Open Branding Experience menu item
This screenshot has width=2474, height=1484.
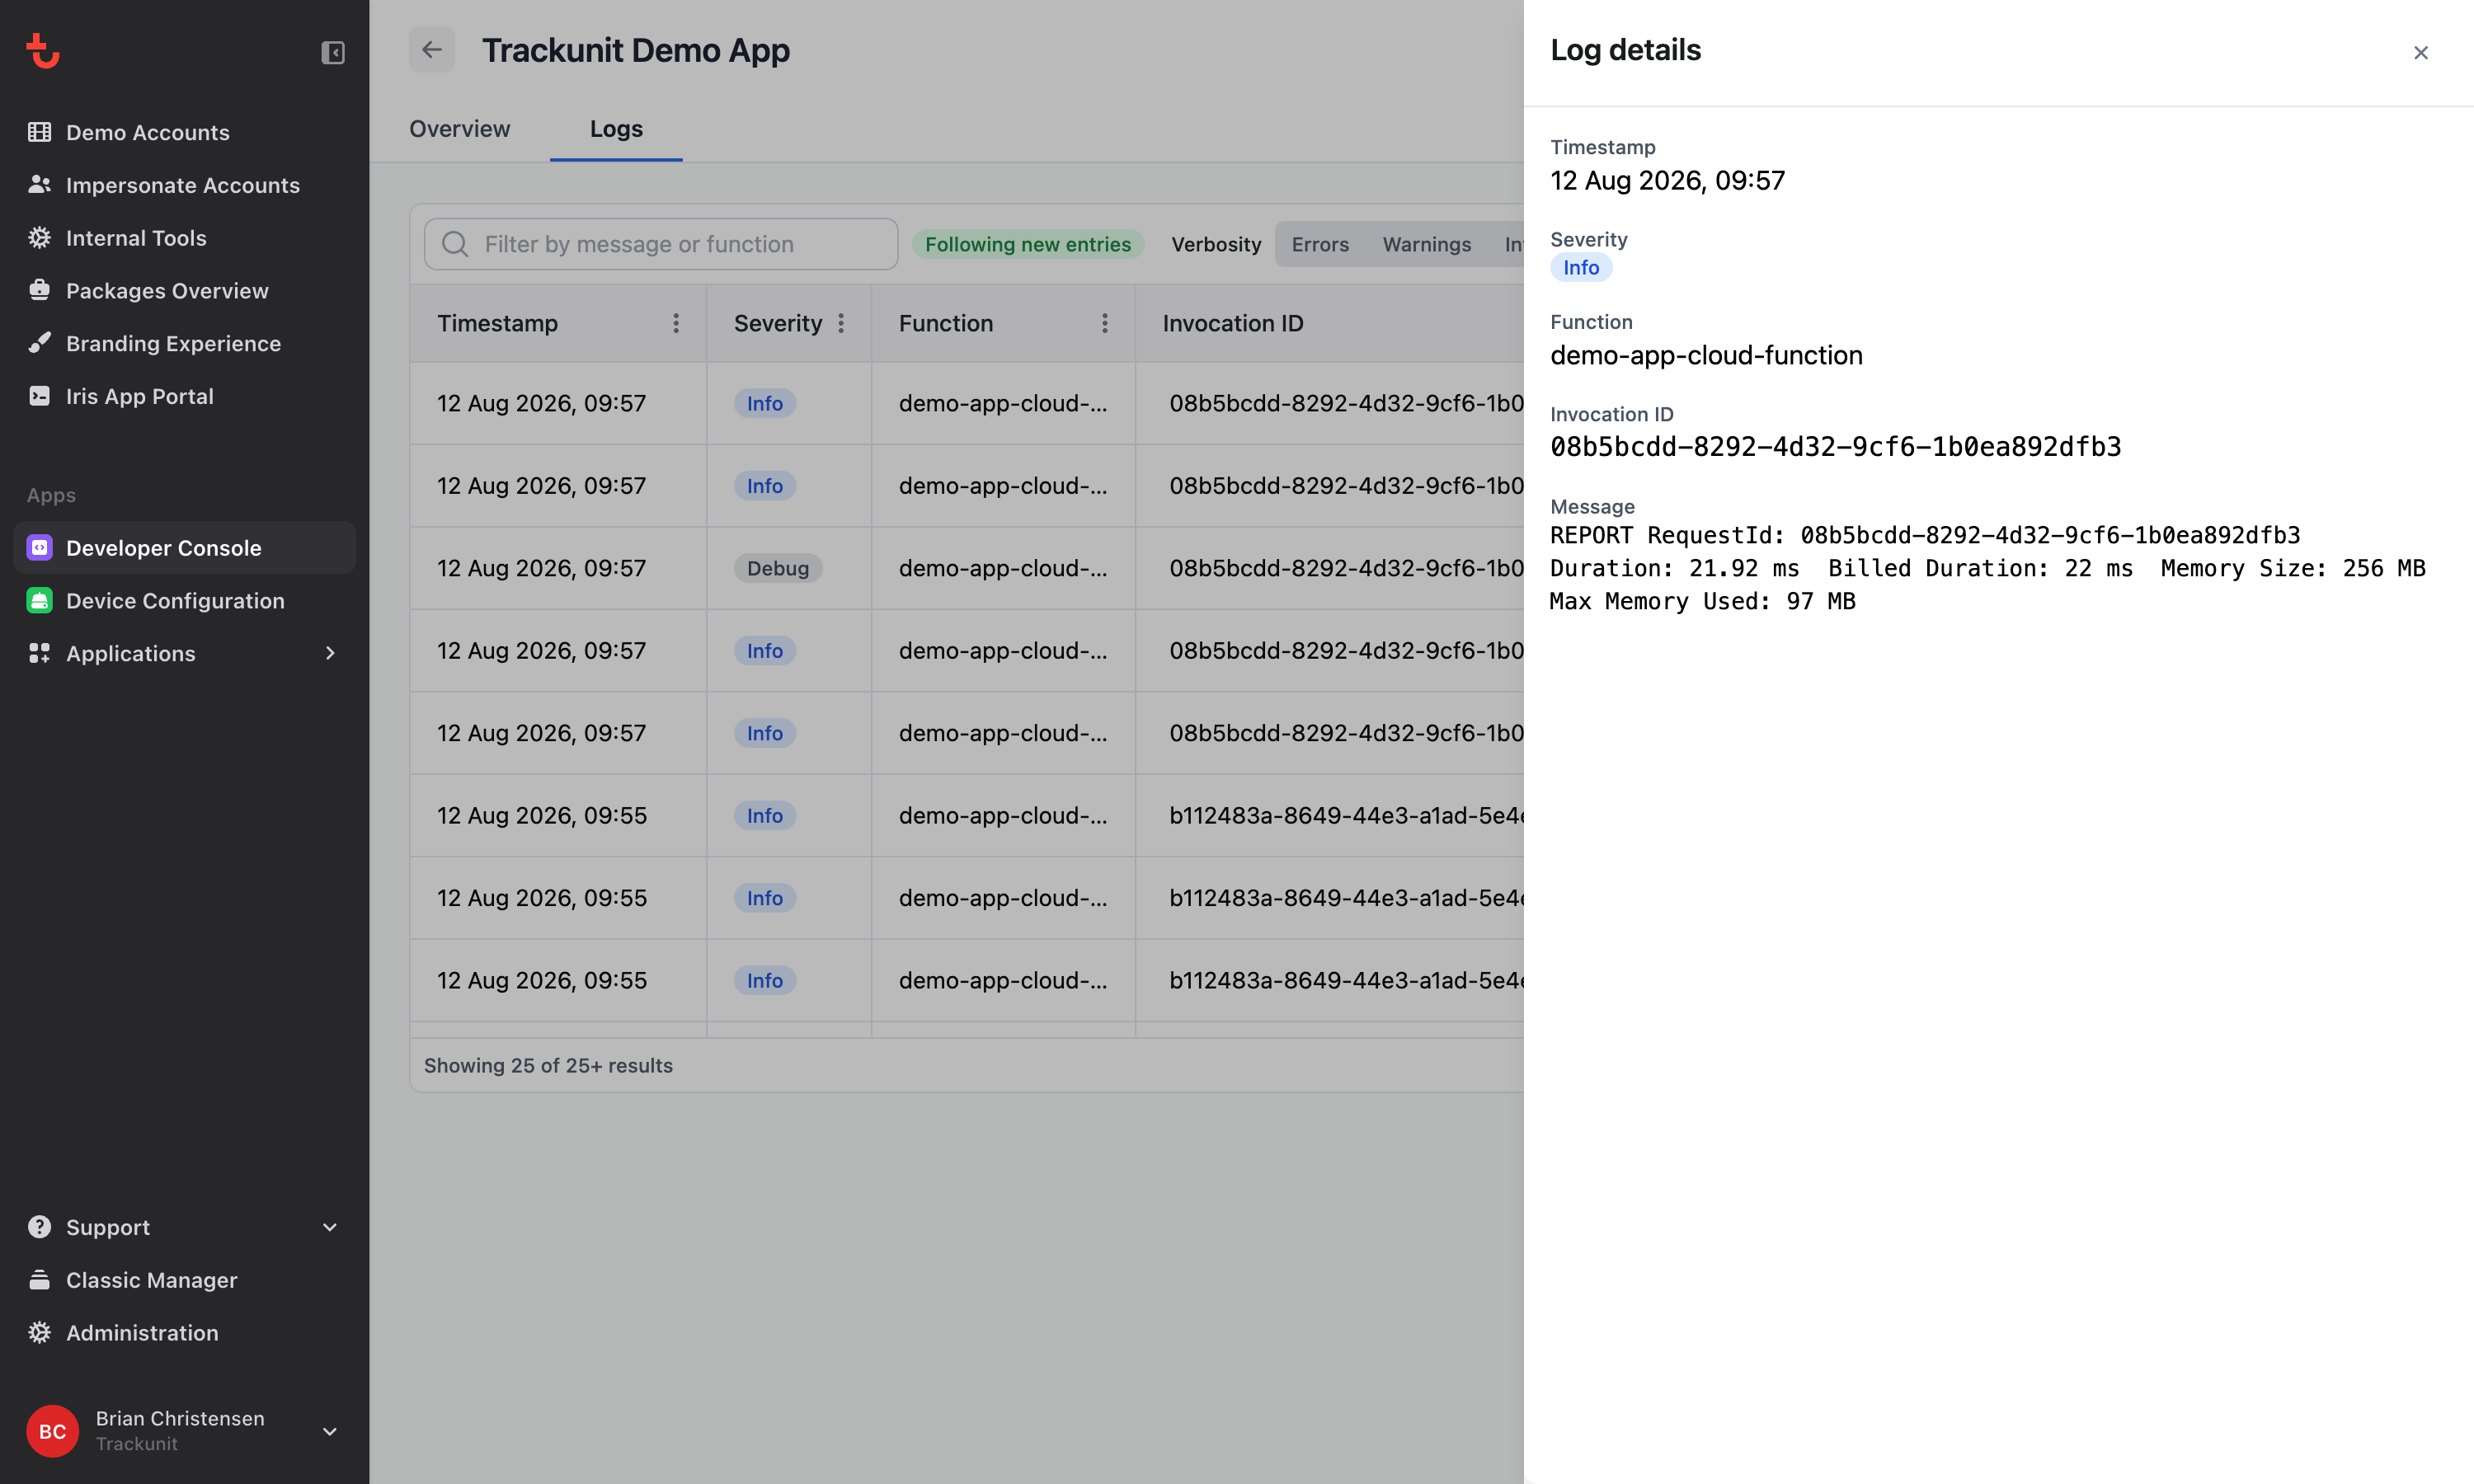point(185,343)
